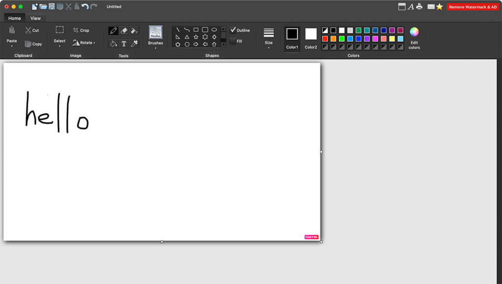Click the title bar copy icon
Screen dimensions: 502x284
tap(60, 6)
